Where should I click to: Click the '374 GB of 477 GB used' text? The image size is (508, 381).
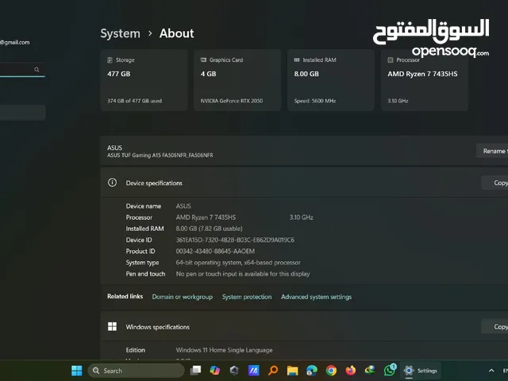pyautogui.click(x=134, y=101)
